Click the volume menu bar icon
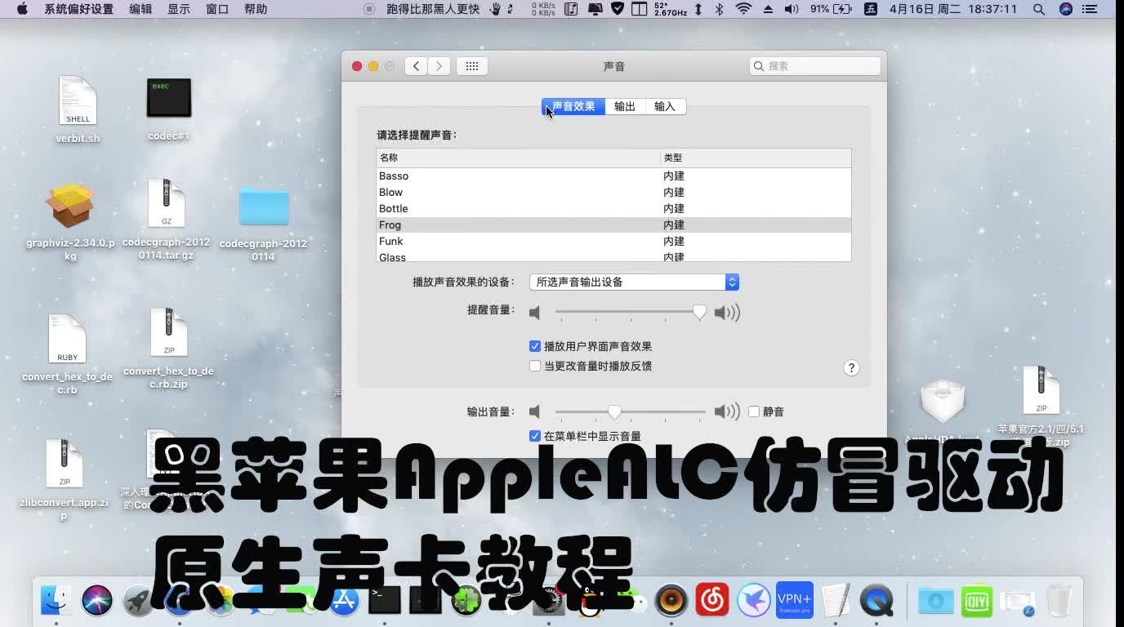The width and height of the screenshot is (1124, 627). 792,9
